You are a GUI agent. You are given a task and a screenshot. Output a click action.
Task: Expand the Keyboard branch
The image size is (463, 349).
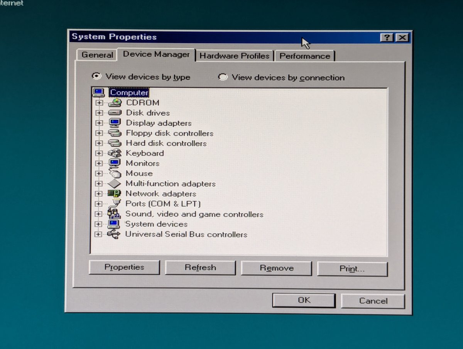99,153
